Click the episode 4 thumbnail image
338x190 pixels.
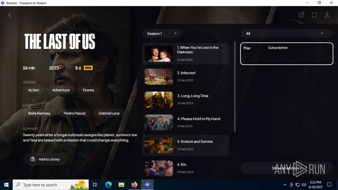[x=159, y=122]
